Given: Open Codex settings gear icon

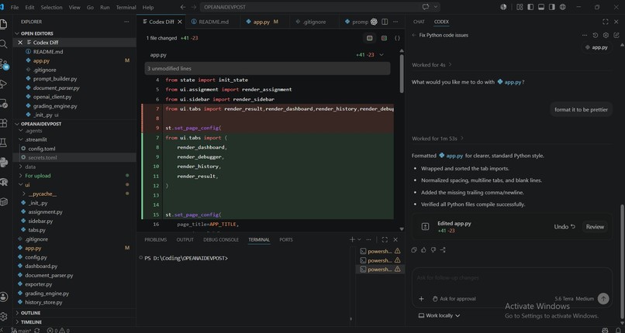Looking at the screenshot, I should (606, 35).
